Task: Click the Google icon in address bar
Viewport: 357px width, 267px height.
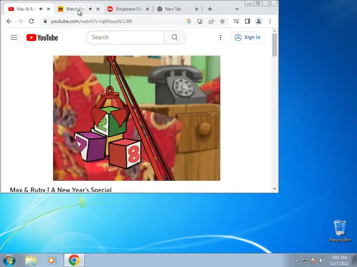Action: (189, 21)
